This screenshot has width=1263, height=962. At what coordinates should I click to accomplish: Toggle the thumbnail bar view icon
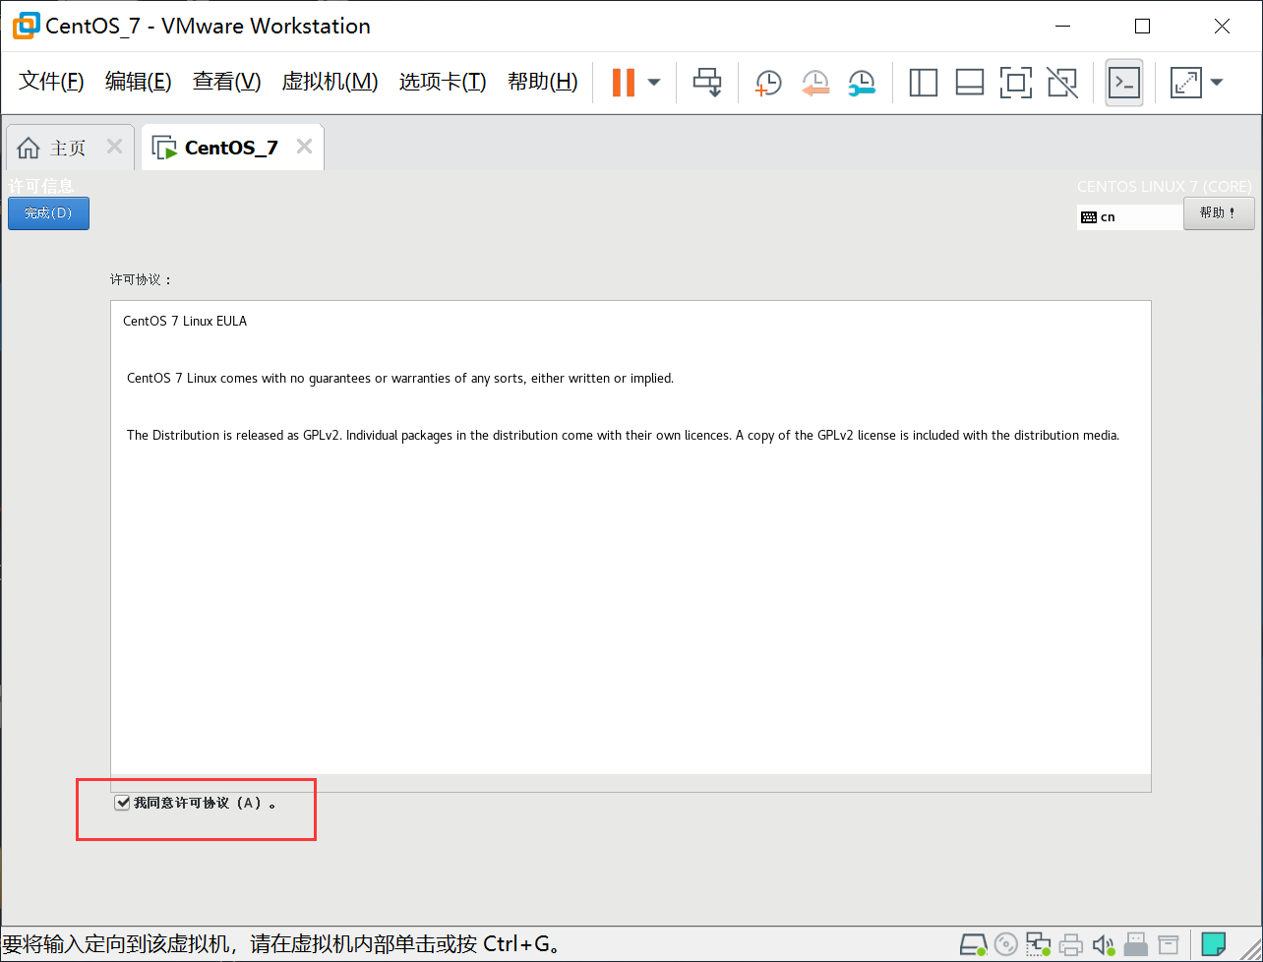pos(970,83)
